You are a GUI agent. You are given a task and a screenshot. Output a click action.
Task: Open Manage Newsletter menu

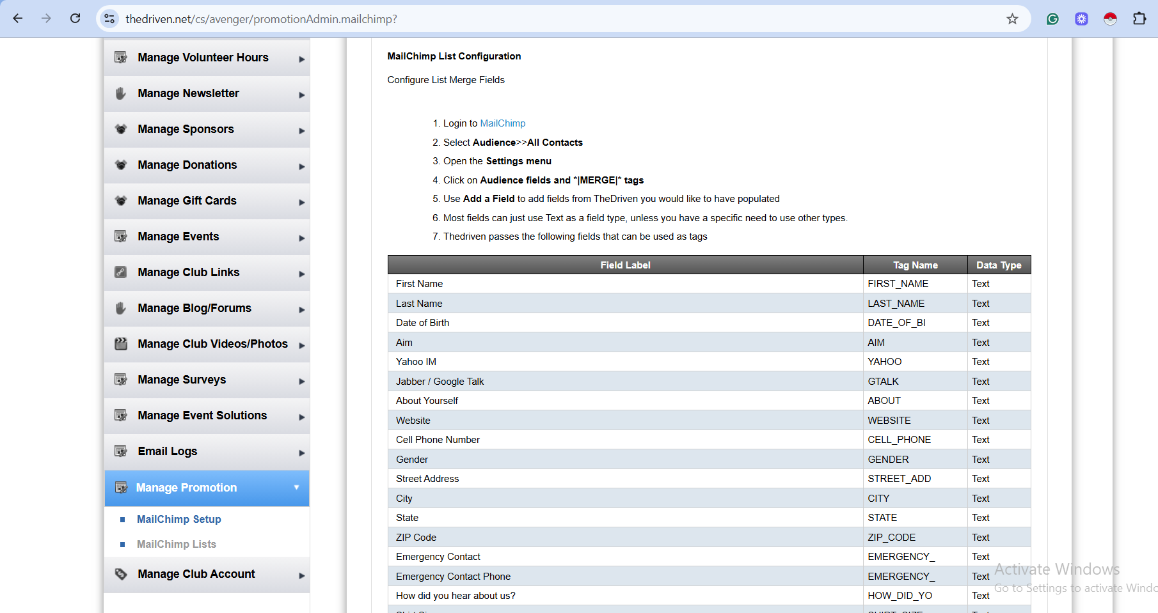coord(207,94)
